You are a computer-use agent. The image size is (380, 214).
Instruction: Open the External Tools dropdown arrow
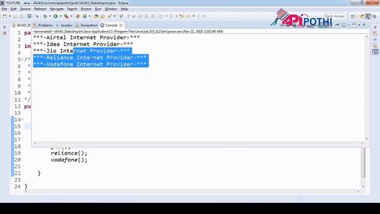point(71,16)
